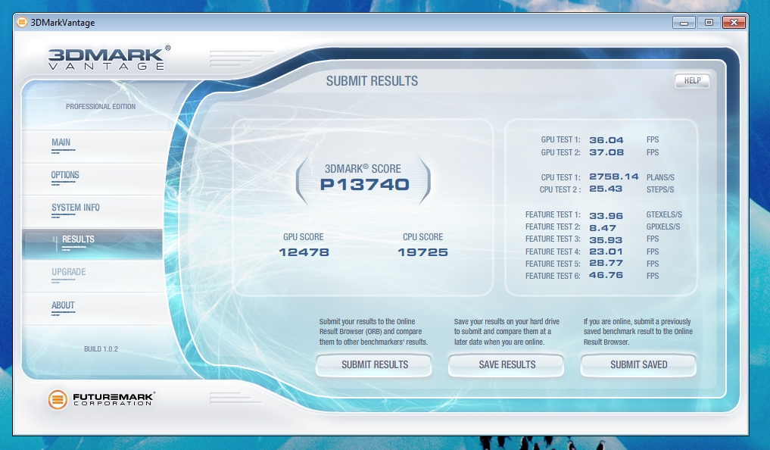
Task: Click Save Results to store benchmark
Action: coord(507,364)
